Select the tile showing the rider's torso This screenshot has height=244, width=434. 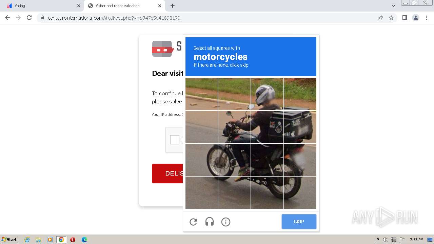click(267, 127)
